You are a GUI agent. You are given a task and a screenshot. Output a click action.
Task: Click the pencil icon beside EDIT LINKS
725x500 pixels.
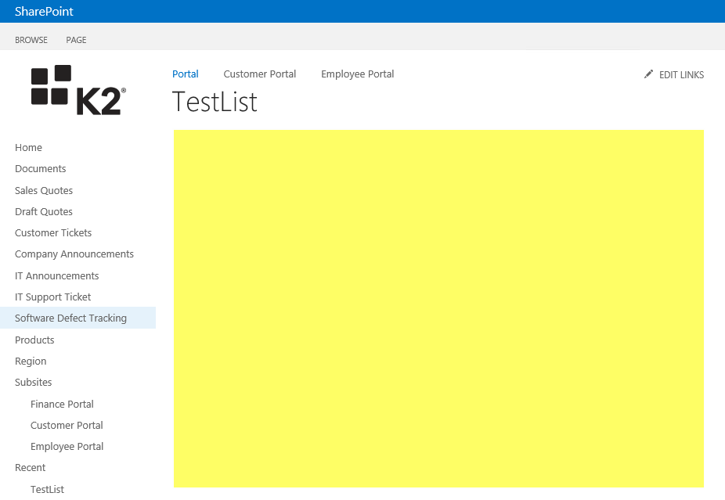[x=649, y=74]
